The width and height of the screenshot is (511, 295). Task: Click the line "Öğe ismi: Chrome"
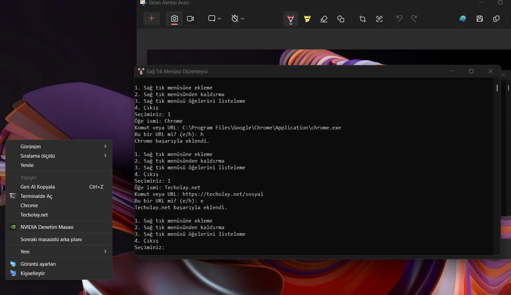click(x=159, y=121)
